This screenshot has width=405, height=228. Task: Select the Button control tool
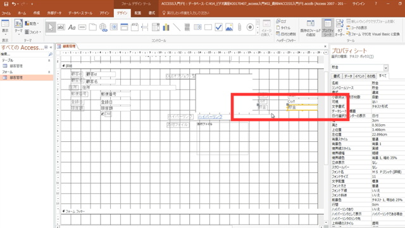pyautogui.click(x=82, y=27)
